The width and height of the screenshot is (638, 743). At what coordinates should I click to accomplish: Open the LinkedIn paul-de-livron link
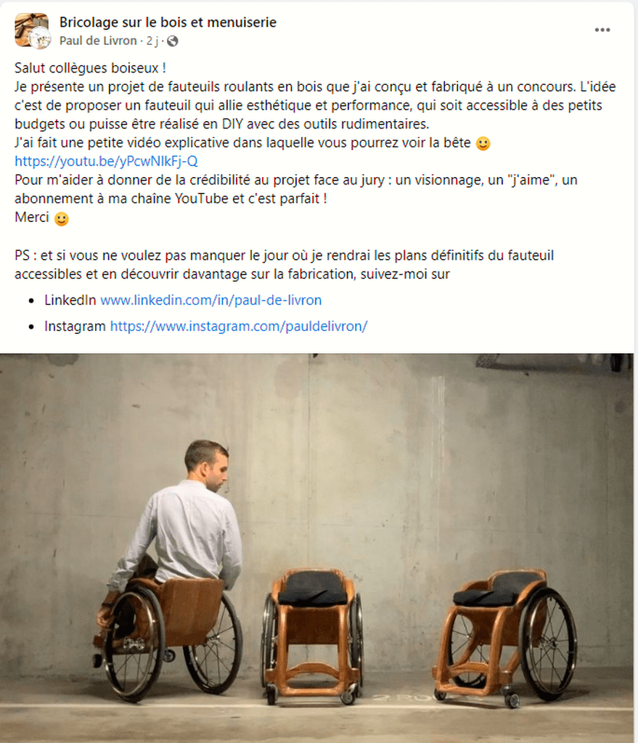(x=211, y=300)
